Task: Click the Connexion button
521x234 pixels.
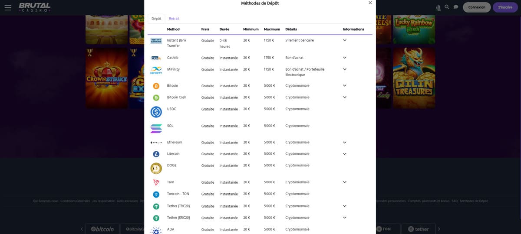Action: coord(477,7)
